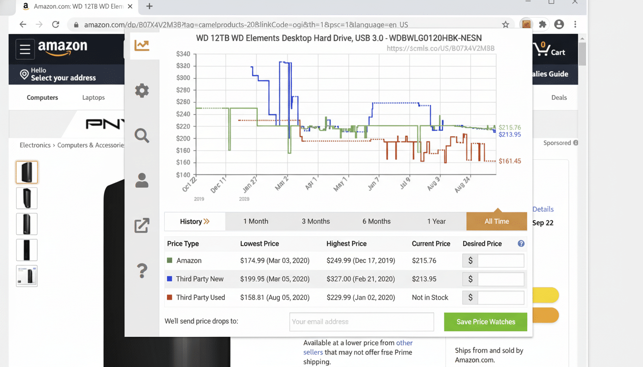The height and width of the screenshot is (367, 643).
Task: View 1 Year price history tab
Action: [x=436, y=221]
